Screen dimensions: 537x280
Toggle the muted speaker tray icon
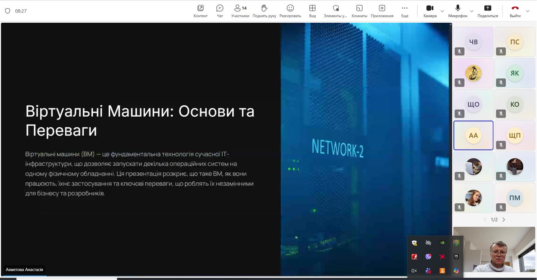pyautogui.click(x=414, y=271)
